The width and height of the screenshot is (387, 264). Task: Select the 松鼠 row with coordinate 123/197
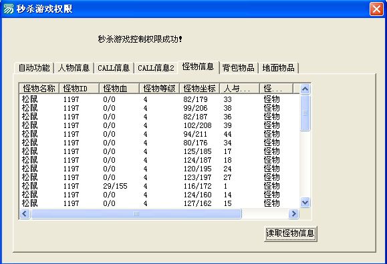[x=160, y=177]
